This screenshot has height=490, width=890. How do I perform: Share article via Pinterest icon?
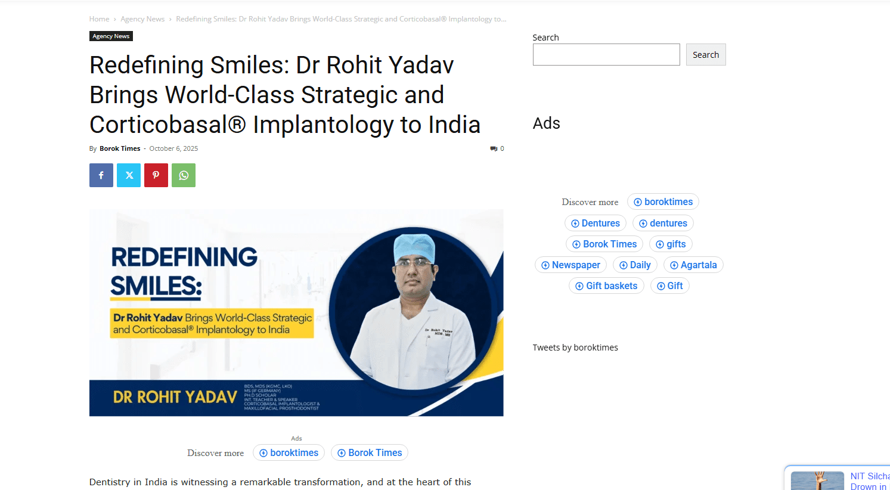coord(156,175)
